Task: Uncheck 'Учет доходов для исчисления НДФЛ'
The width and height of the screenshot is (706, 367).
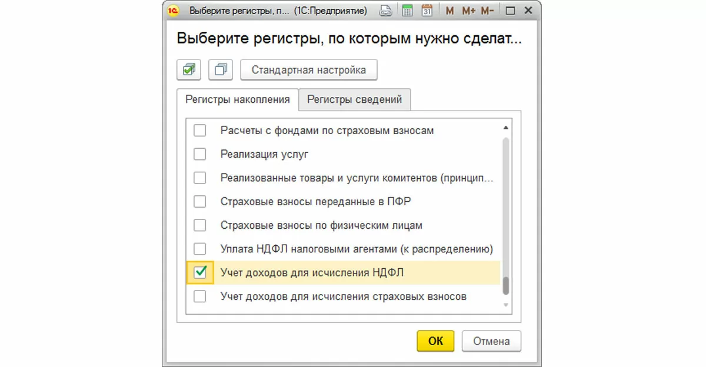Action: 200,272
